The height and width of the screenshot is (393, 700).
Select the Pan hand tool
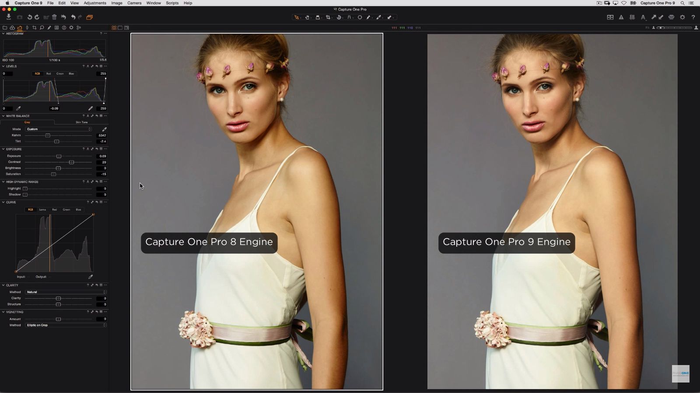point(307,17)
